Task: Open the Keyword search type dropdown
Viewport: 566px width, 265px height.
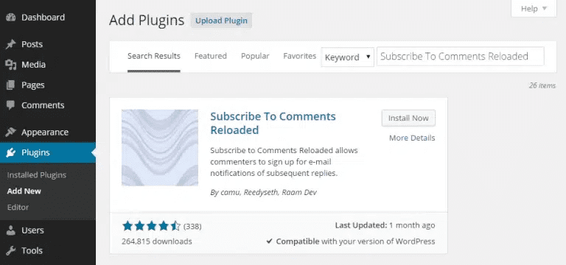Action: click(x=348, y=57)
